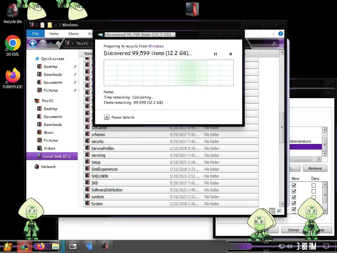Select the SKB folder
Screen dimensions: 337x253
(x=171, y=183)
